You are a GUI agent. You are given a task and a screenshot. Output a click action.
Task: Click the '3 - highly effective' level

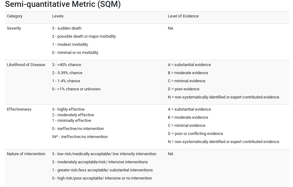(68, 109)
